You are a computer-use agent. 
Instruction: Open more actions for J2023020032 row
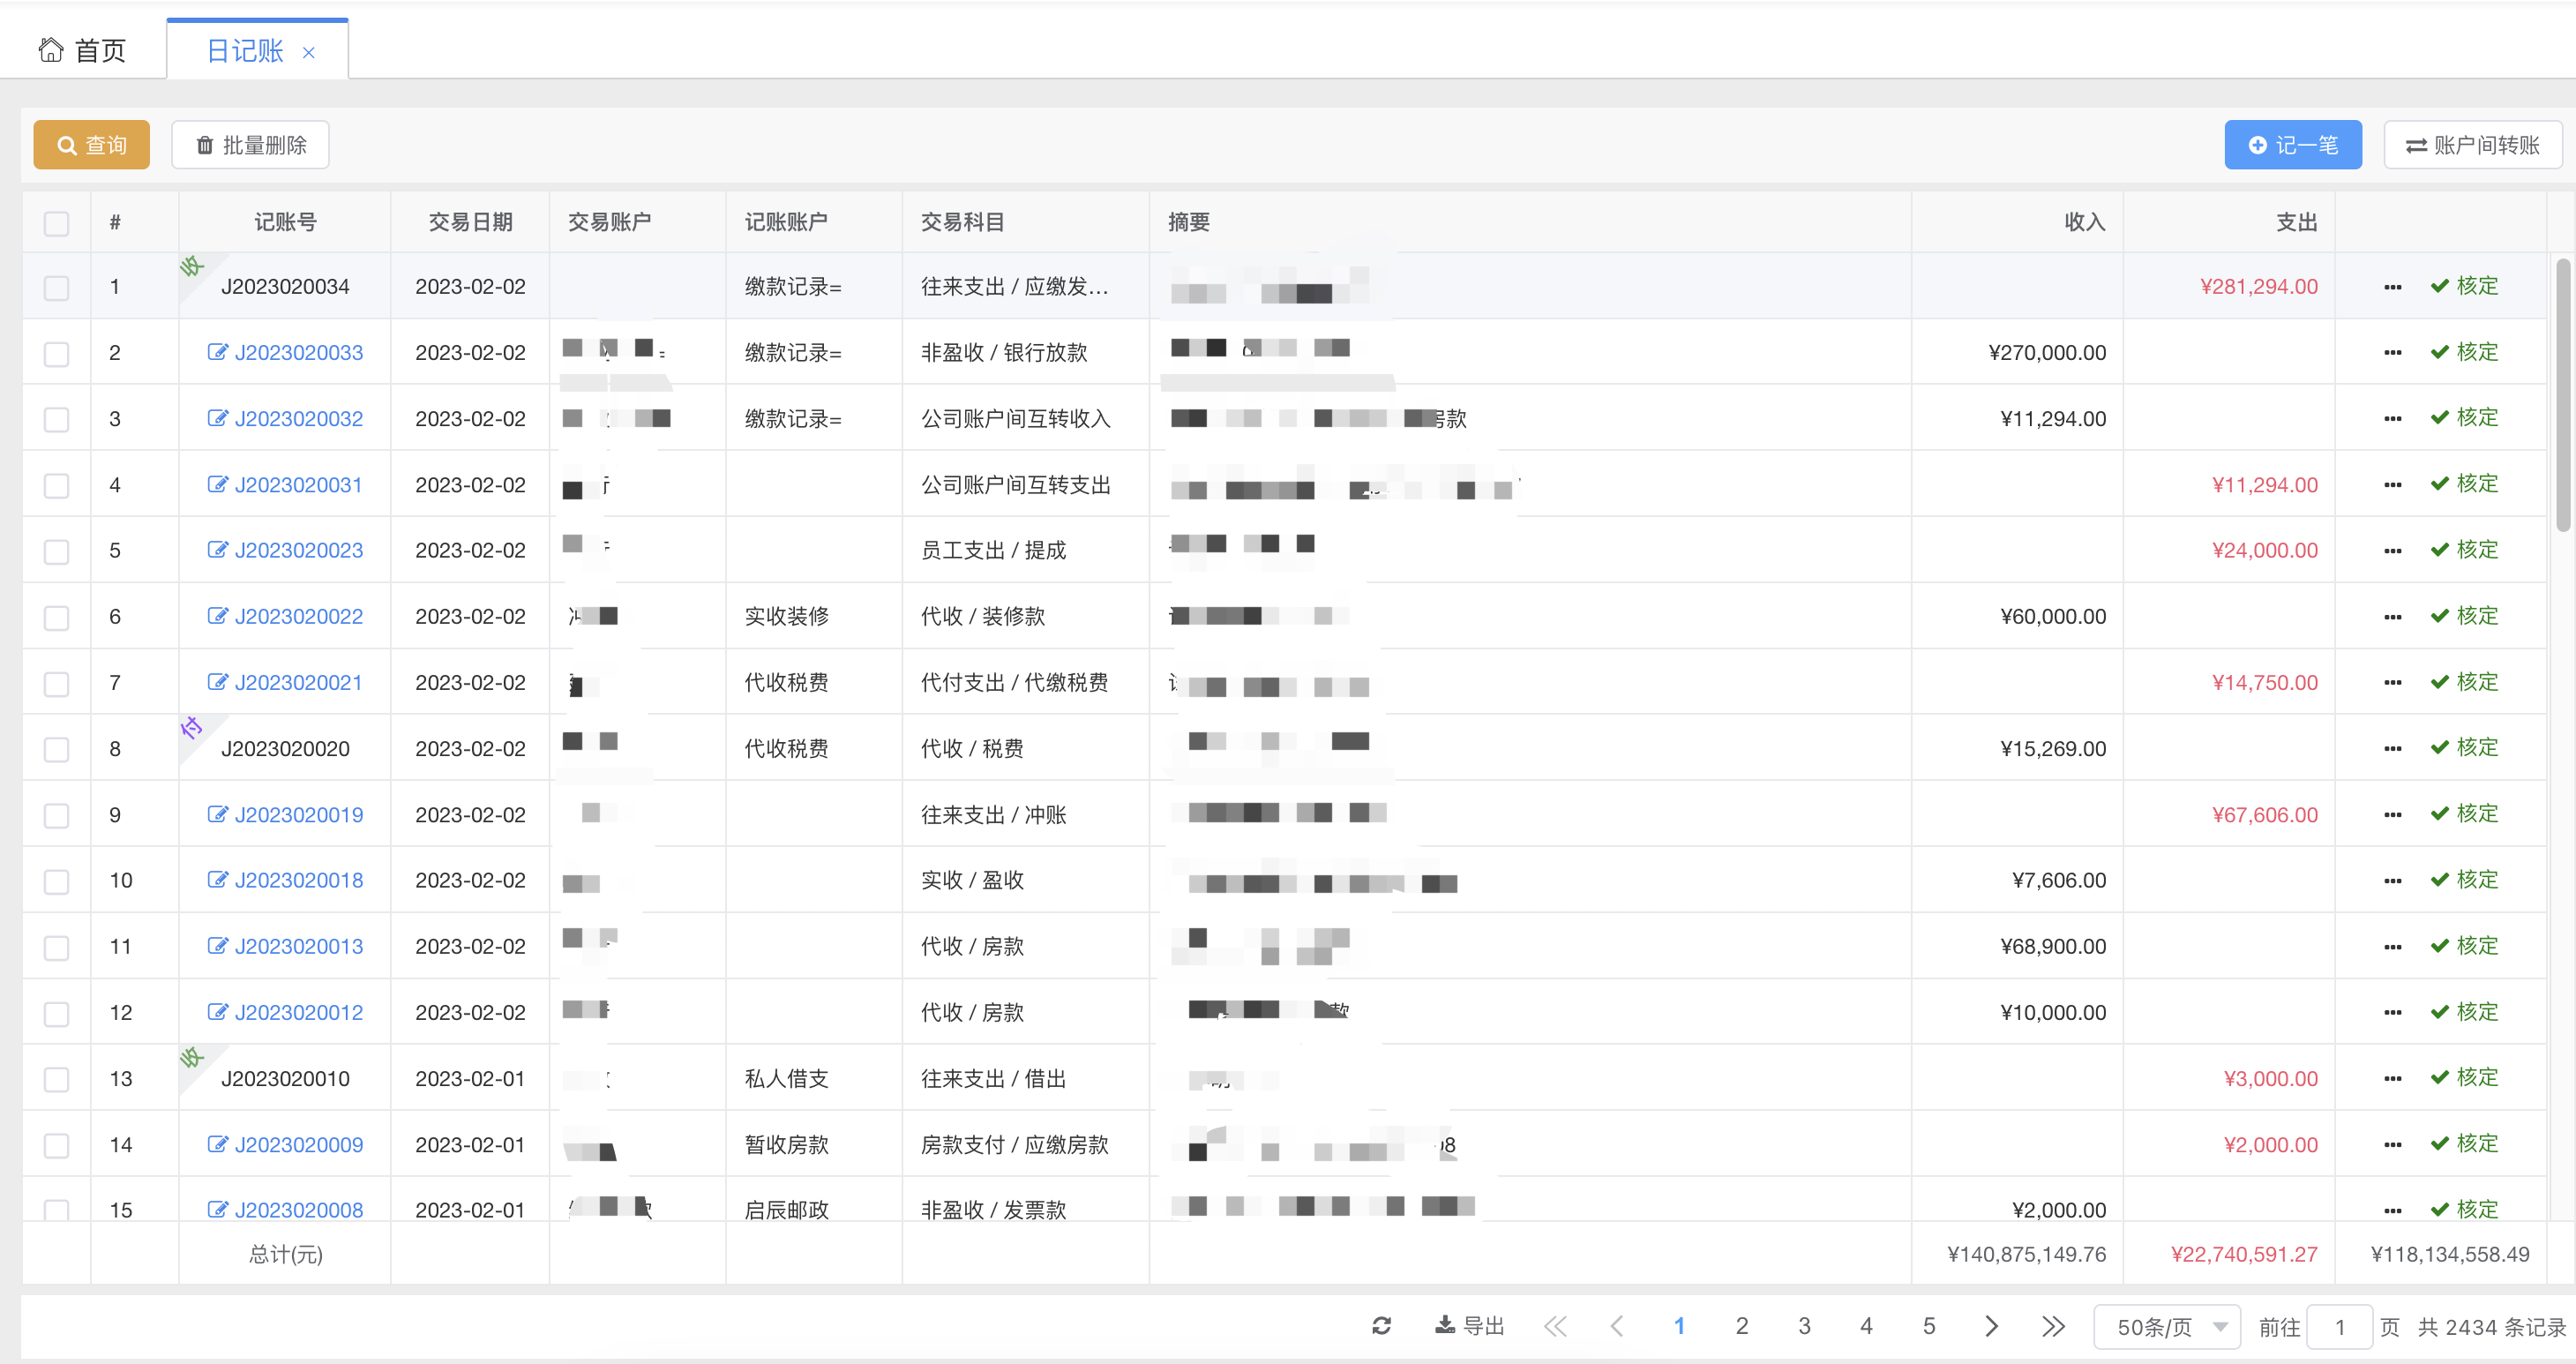click(x=2392, y=418)
